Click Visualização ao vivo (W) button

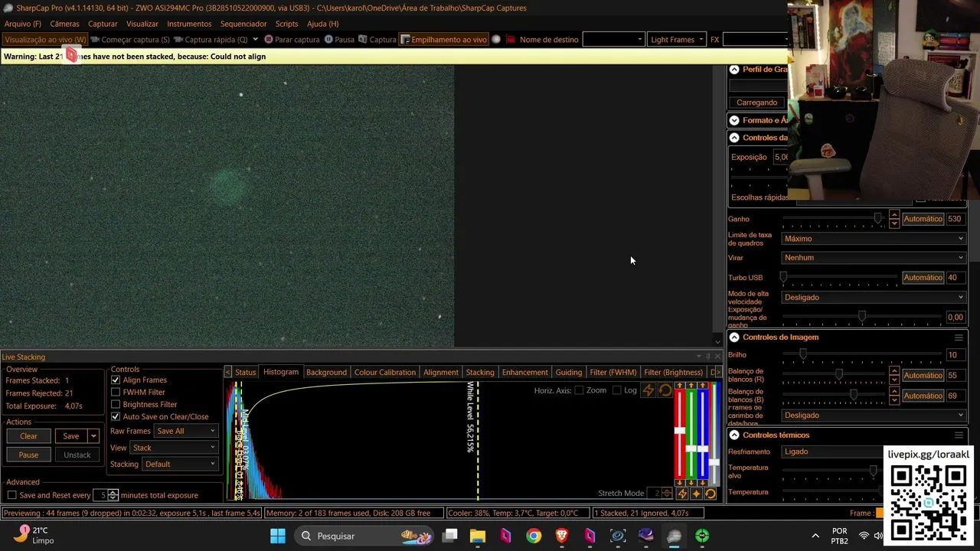[x=45, y=40]
